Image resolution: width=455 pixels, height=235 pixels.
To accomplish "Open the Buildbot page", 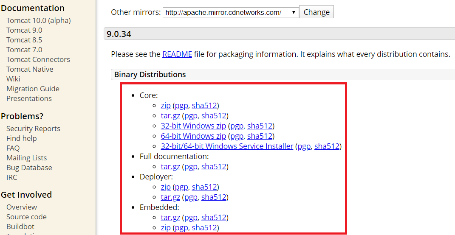I will 20,227.
